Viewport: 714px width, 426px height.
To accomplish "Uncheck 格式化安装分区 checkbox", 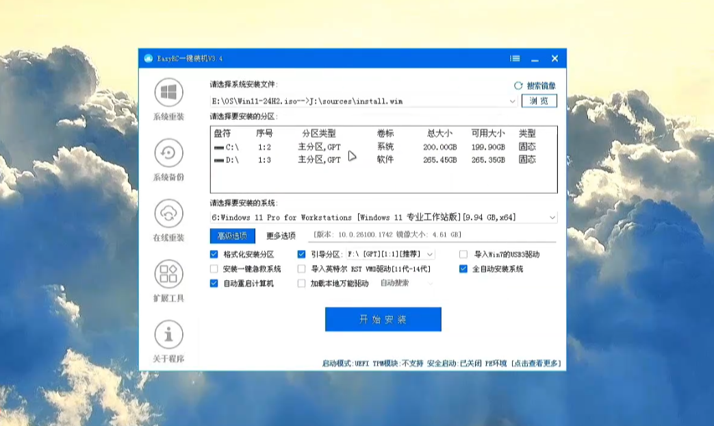I will pyautogui.click(x=214, y=254).
